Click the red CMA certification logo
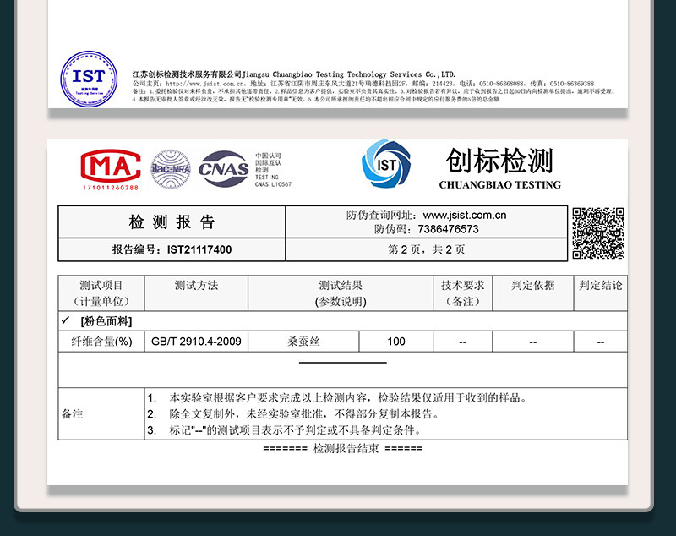The image size is (676, 536). pyautogui.click(x=111, y=170)
